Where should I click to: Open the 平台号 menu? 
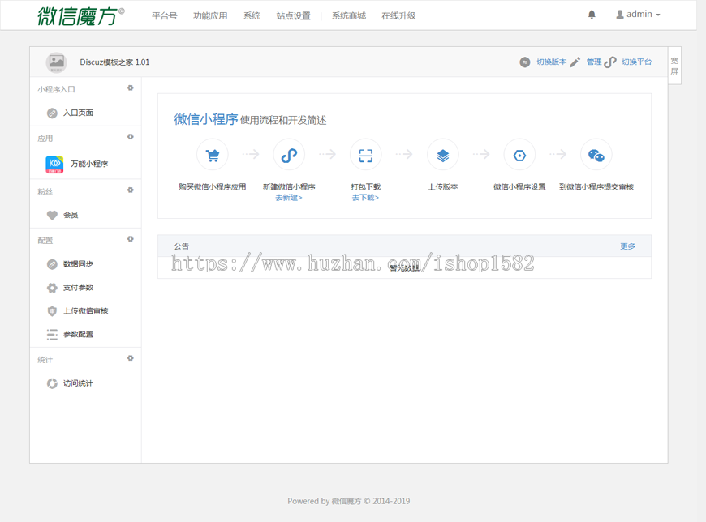(x=165, y=15)
